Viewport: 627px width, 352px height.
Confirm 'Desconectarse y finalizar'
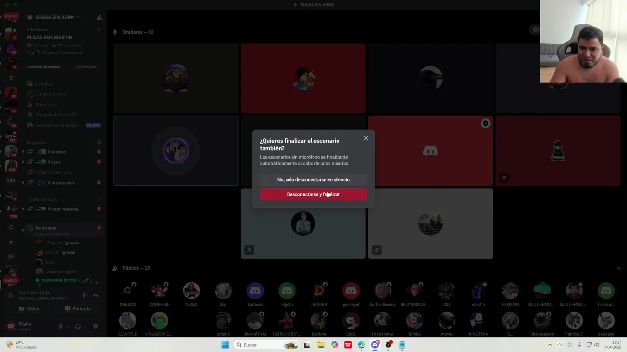coord(313,194)
